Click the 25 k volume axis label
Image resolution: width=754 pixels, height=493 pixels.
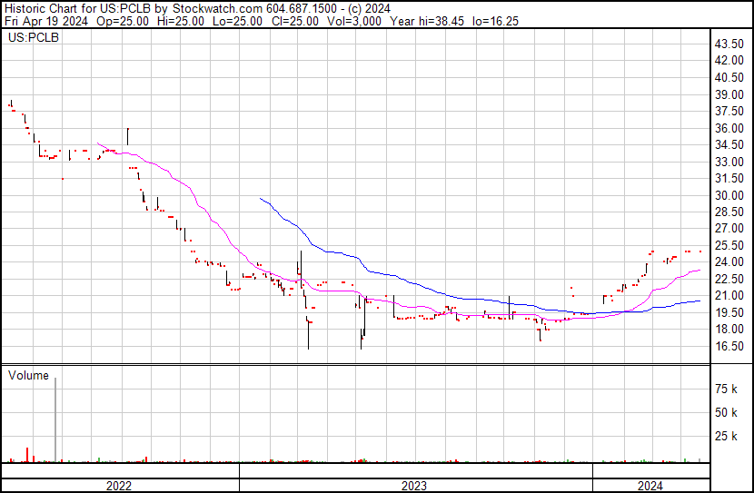tap(727, 437)
